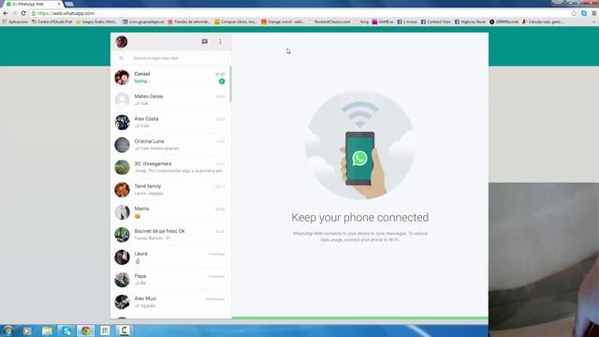Bookmark this page with star icon
599x337 pixels.
click(574, 13)
